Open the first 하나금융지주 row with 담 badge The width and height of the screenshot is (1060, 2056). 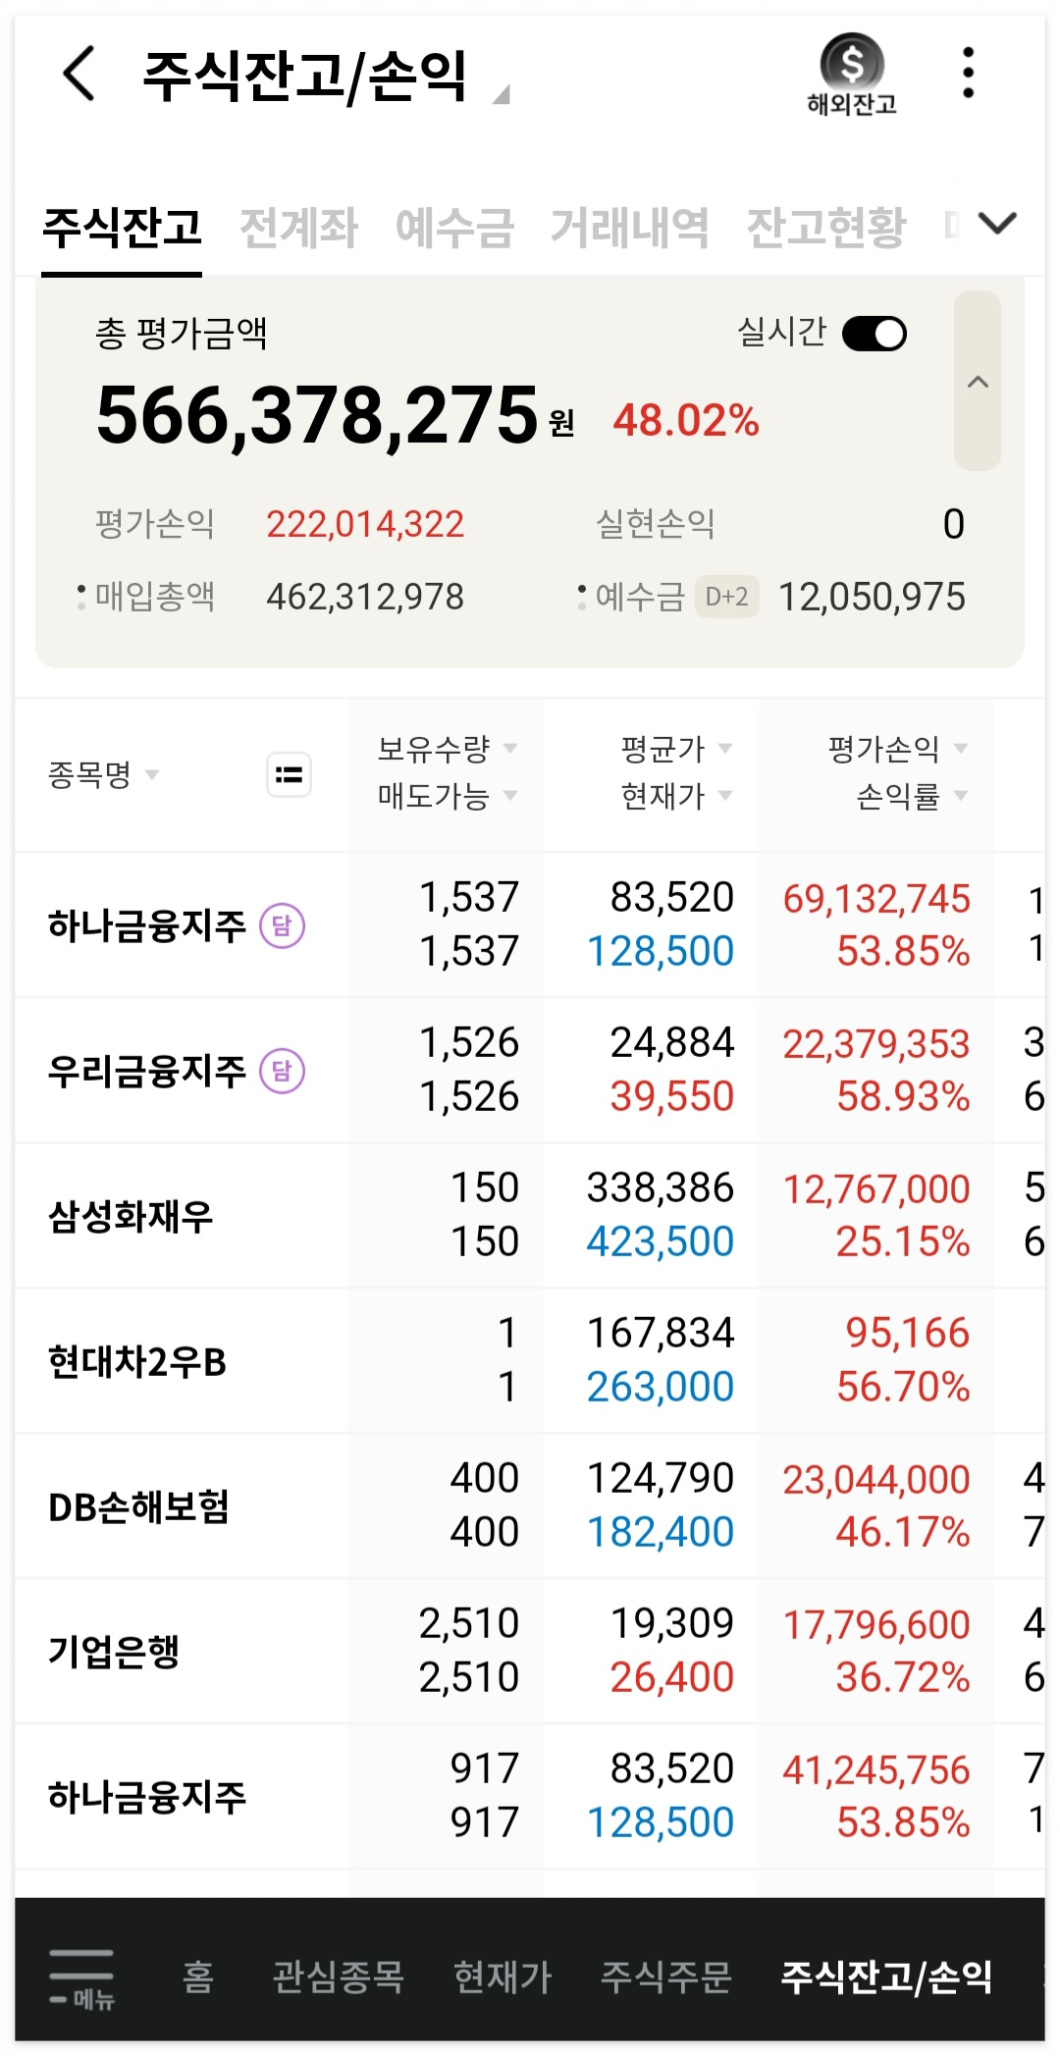point(530,924)
